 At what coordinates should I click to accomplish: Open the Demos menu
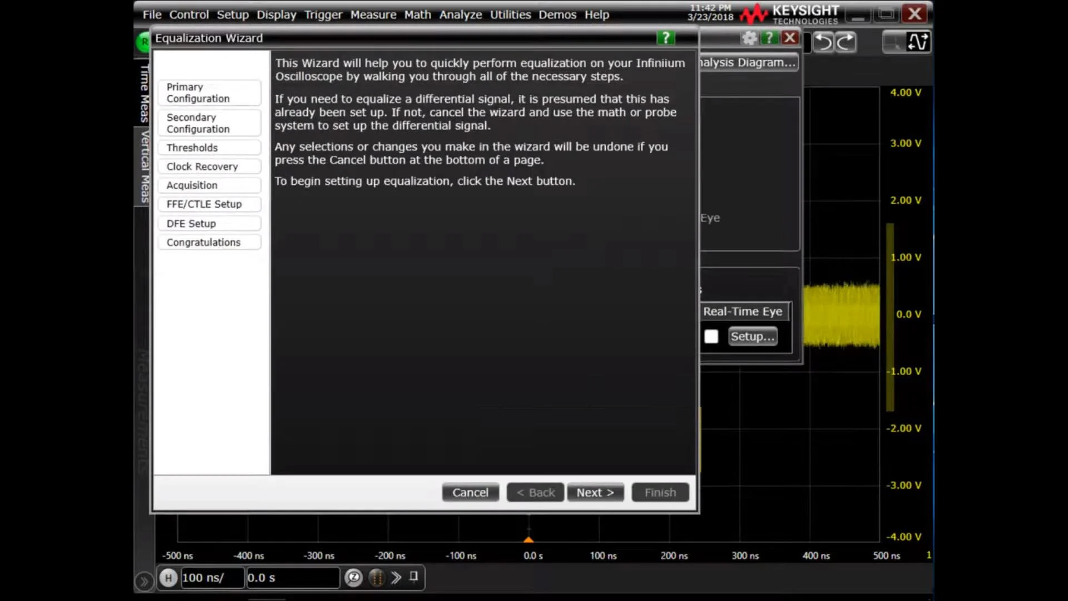tap(557, 14)
